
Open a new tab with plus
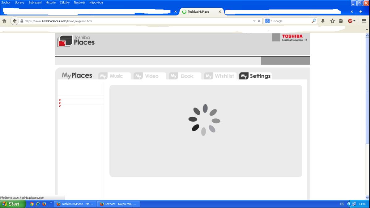click(x=360, y=11)
